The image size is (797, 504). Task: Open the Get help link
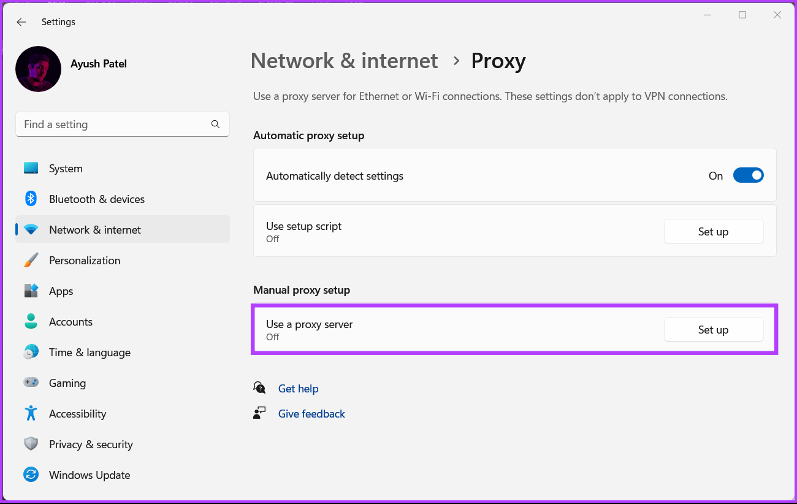point(299,388)
